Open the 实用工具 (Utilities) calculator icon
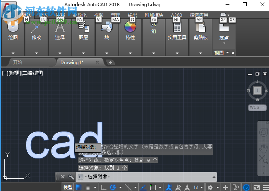The width and height of the screenshot is (269, 191). coord(177,27)
